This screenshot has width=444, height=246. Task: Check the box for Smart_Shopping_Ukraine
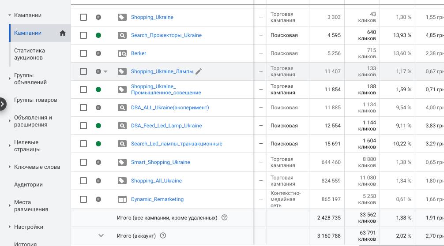pos(83,162)
